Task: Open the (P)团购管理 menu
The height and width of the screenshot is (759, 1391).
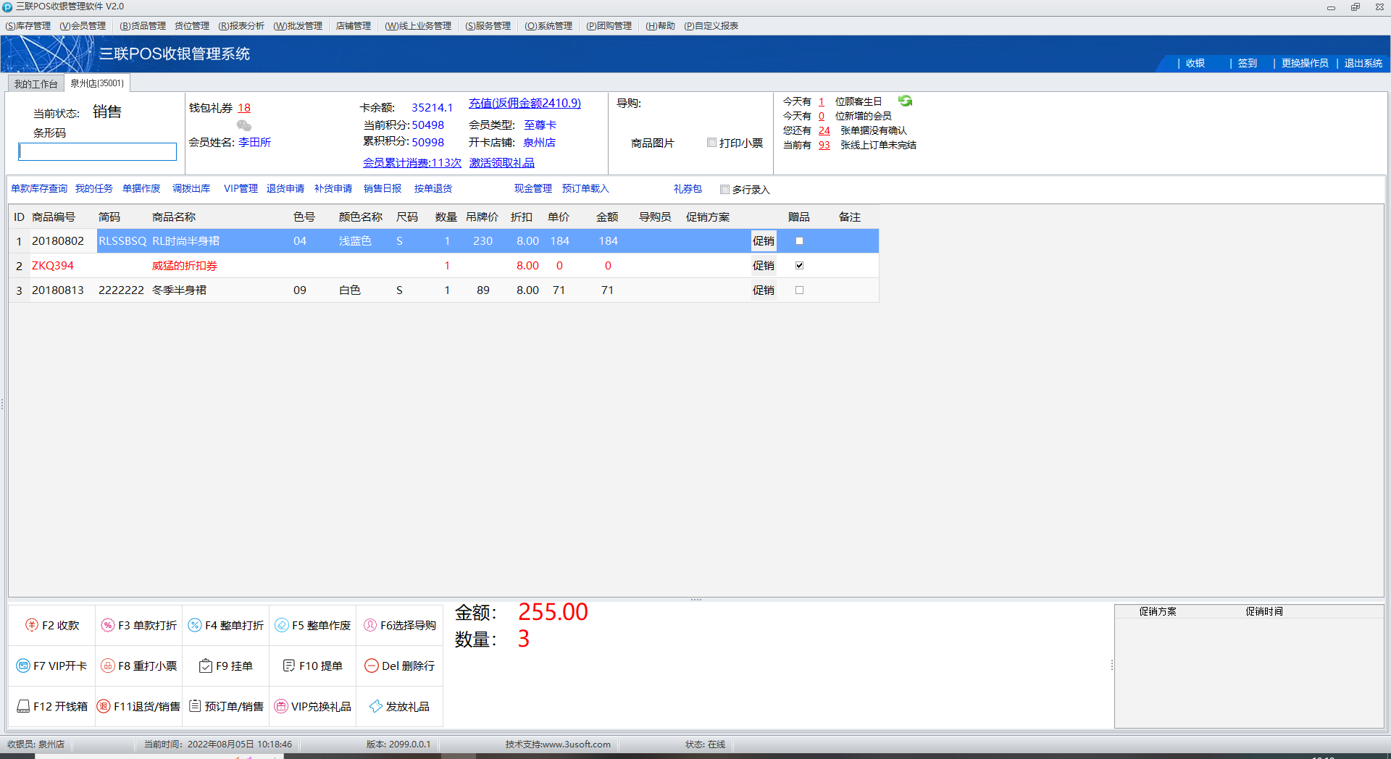Action: click(x=609, y=26)
